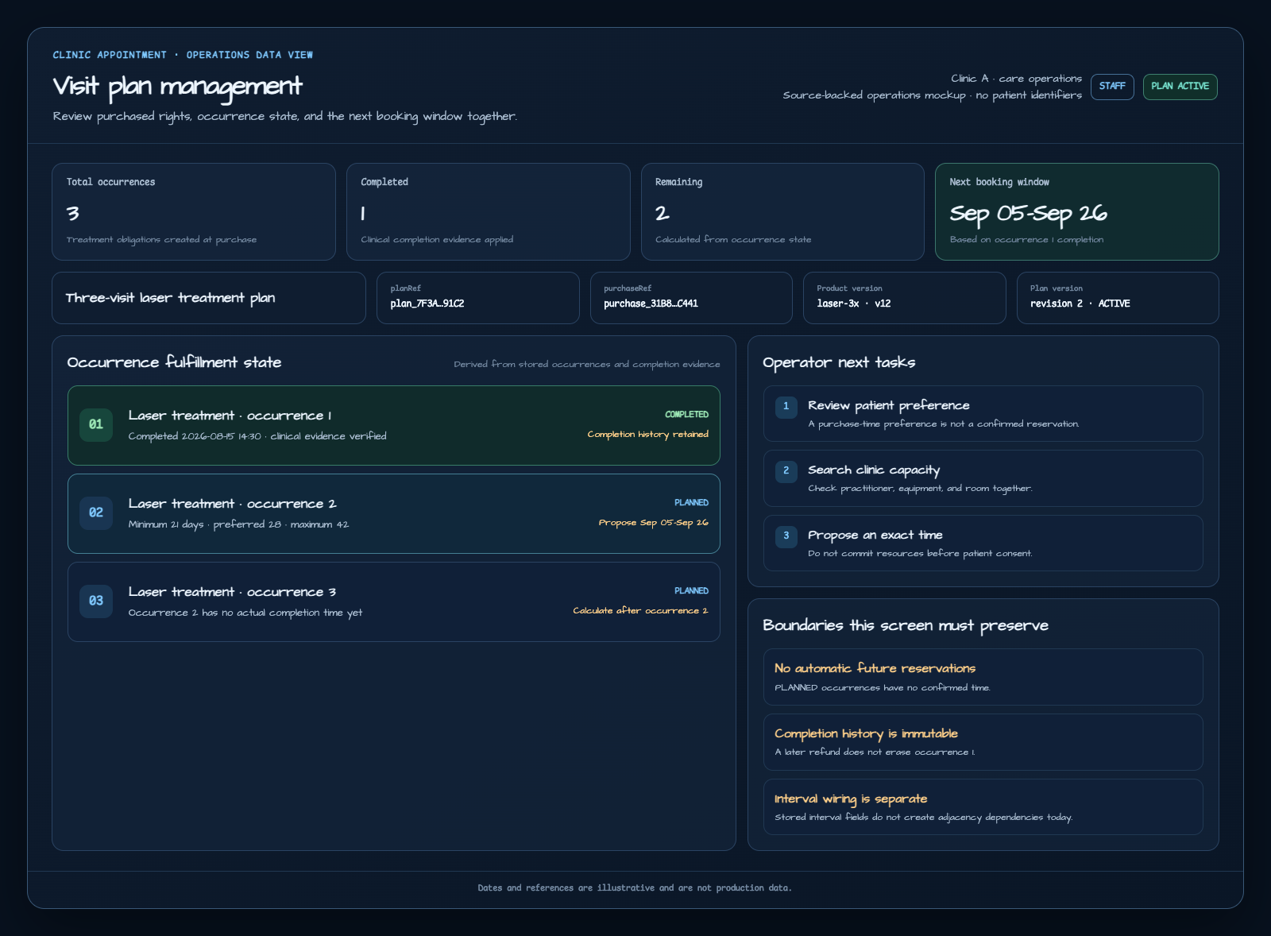Click "Minimum 21 days · preferred 28" interval line
This screenshot has height=936, width=1271.
(x=238, y=524)
